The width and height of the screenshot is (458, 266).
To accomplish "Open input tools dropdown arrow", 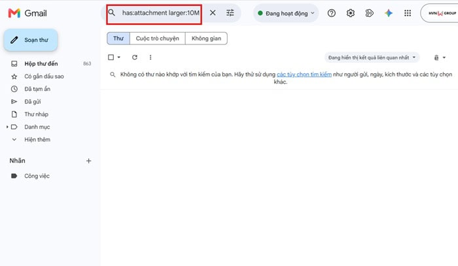I will 444,58.
